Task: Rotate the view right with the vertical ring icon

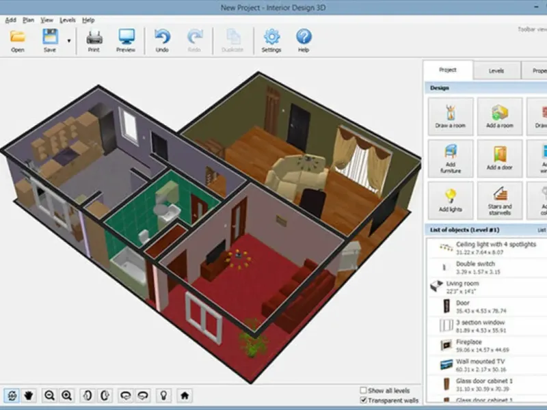Action: (x=105, y=396)
